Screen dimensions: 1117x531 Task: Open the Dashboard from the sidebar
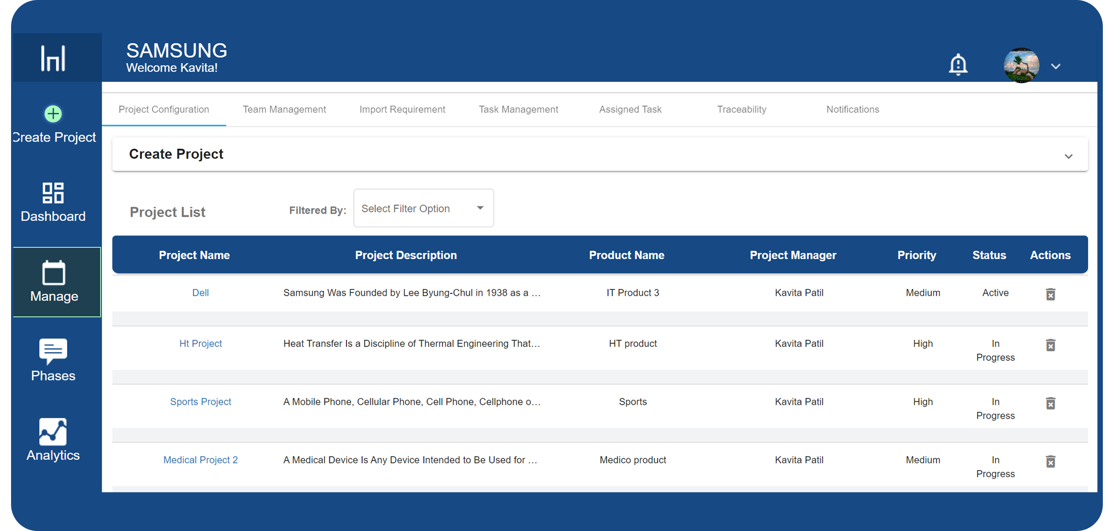point(53,193)
